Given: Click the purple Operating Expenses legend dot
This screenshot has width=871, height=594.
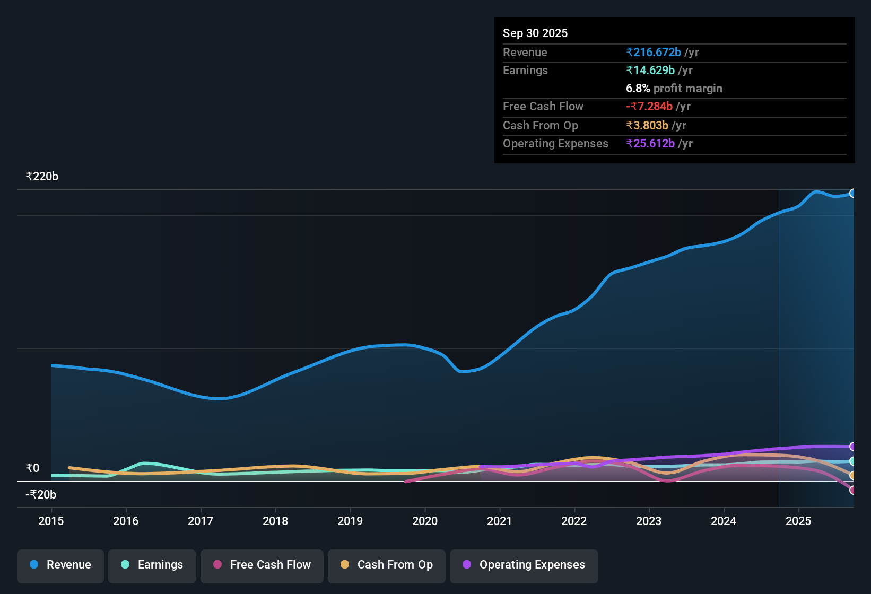Looking at the screenshot, I should [467, 565].
